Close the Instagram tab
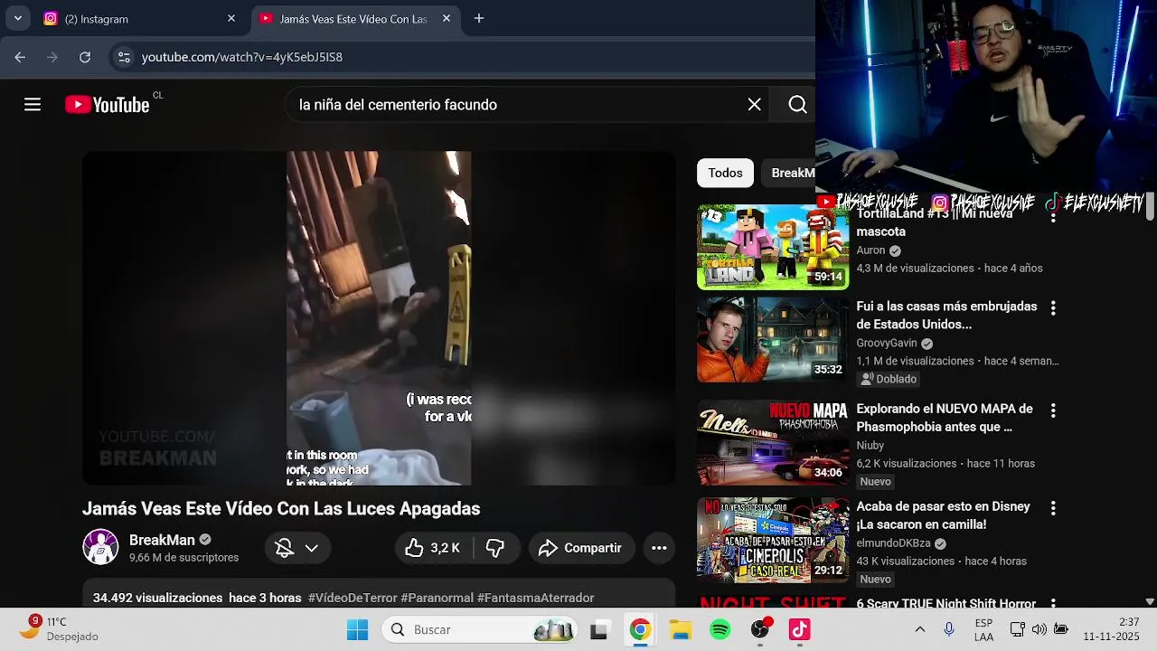Viewport: 1157px width, 651px height. click(x=231, y=18)
